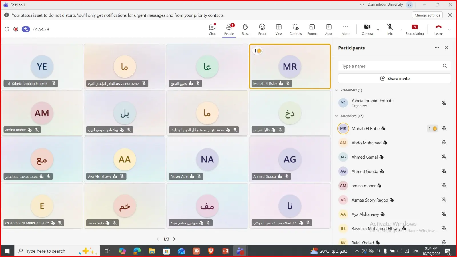Open the Rooms breakout panel
This screenshot has width=457, height=257.
(x=312, y=29)
